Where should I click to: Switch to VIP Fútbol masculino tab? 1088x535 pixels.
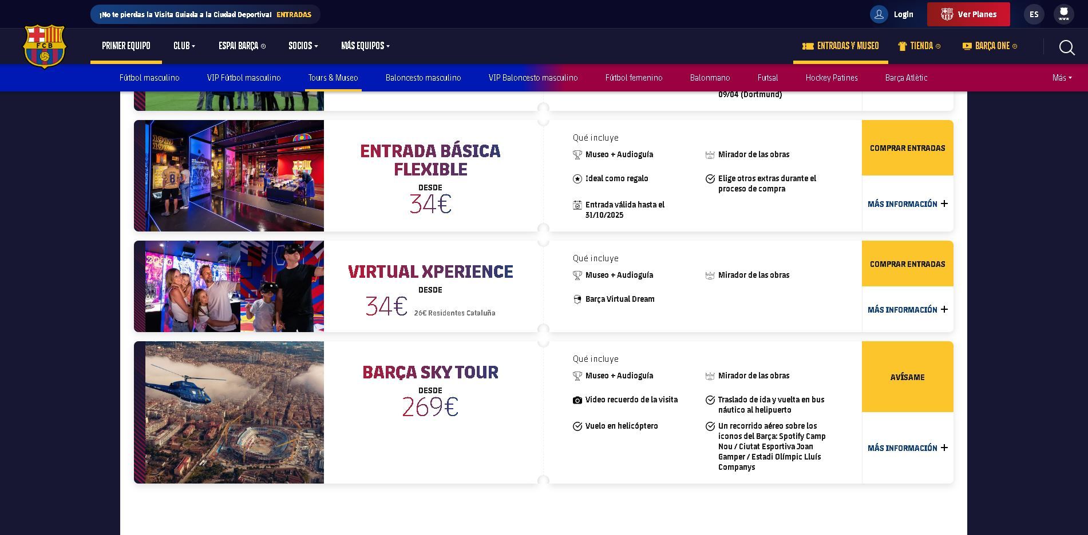[244, 78]
